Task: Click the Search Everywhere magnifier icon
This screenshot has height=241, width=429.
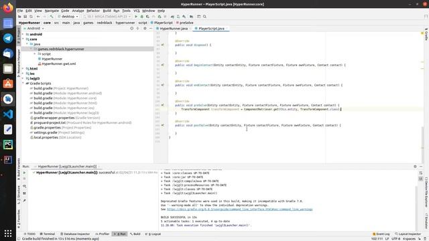Action: [x=204, y=16]
